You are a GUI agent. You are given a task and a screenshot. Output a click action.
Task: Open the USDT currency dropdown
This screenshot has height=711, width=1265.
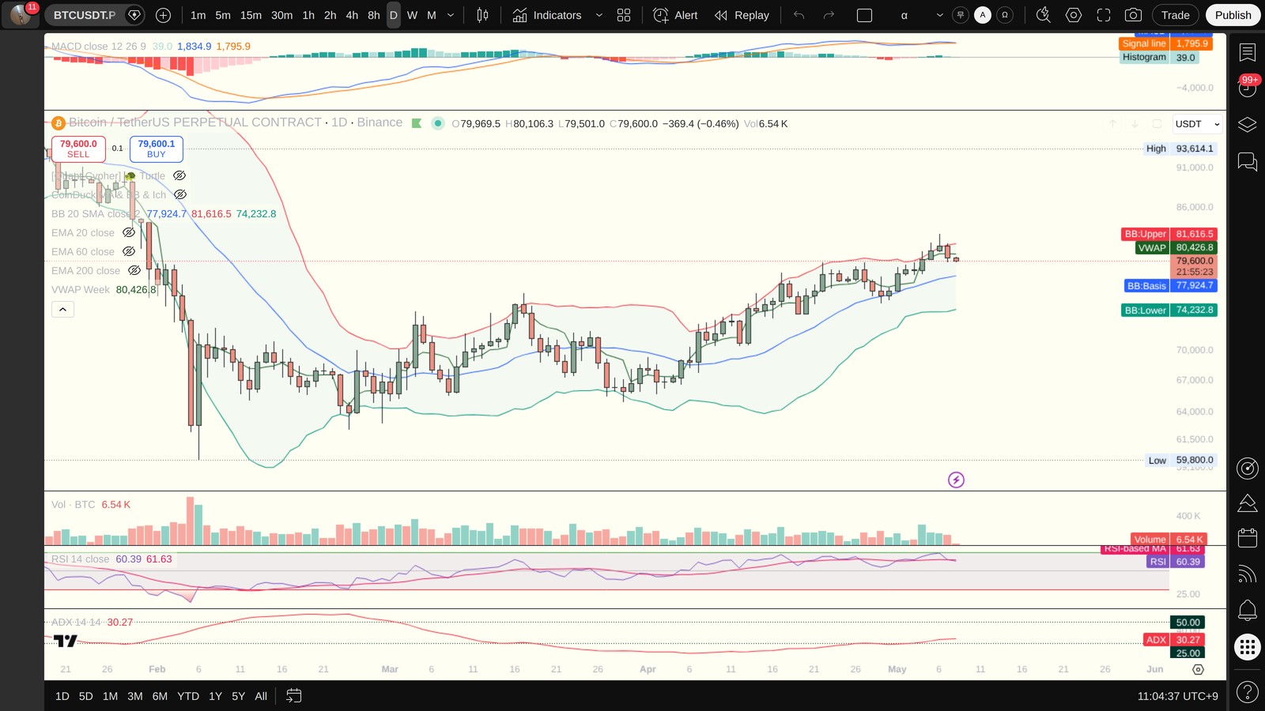(x=1197, y=124)
